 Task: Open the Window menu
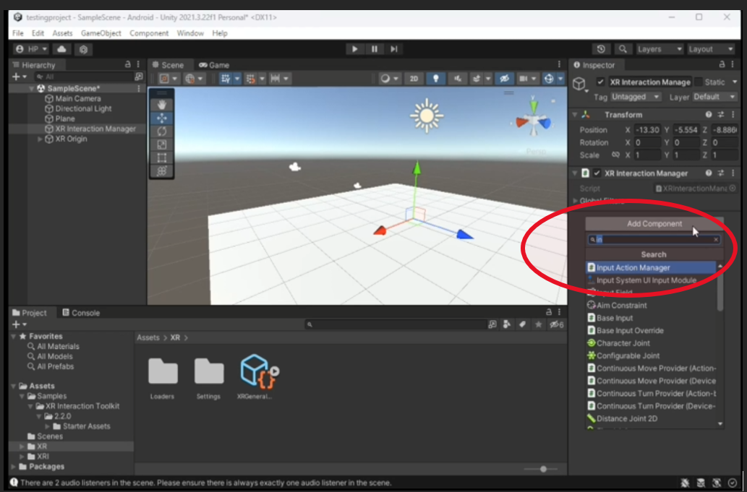click(190, 33)
